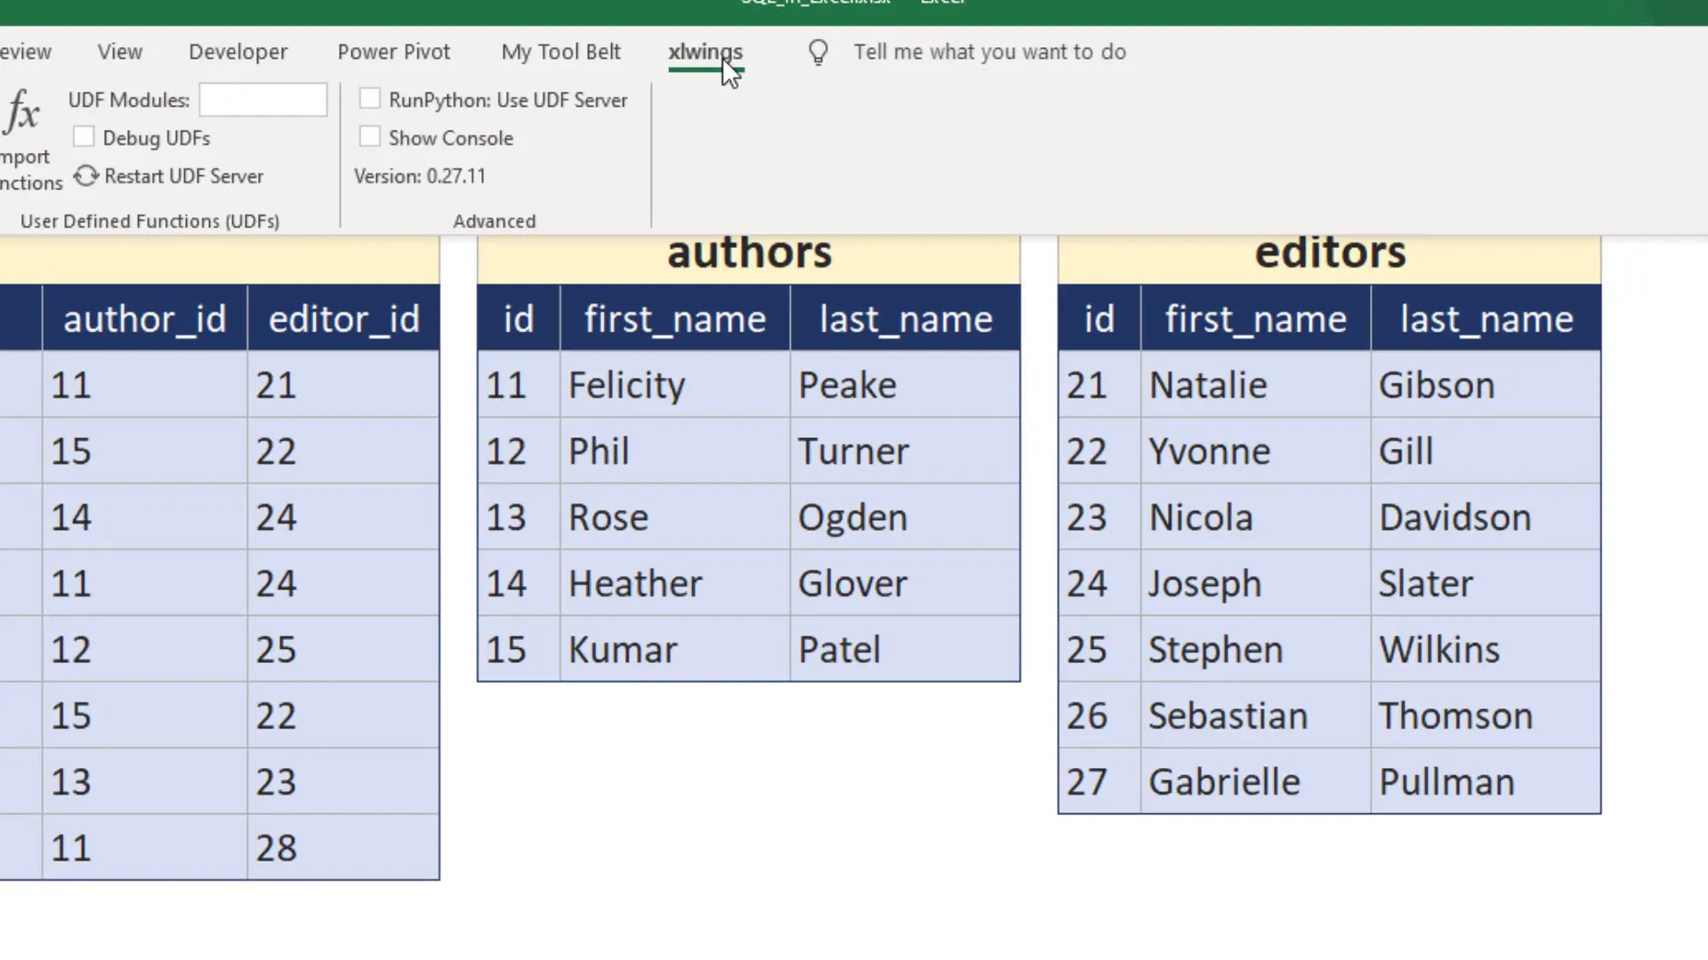Open the Power Pivot tab

pos(393,52)
